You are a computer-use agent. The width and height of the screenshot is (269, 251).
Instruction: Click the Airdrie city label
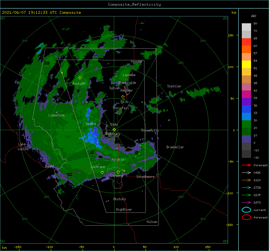point(118,159)
